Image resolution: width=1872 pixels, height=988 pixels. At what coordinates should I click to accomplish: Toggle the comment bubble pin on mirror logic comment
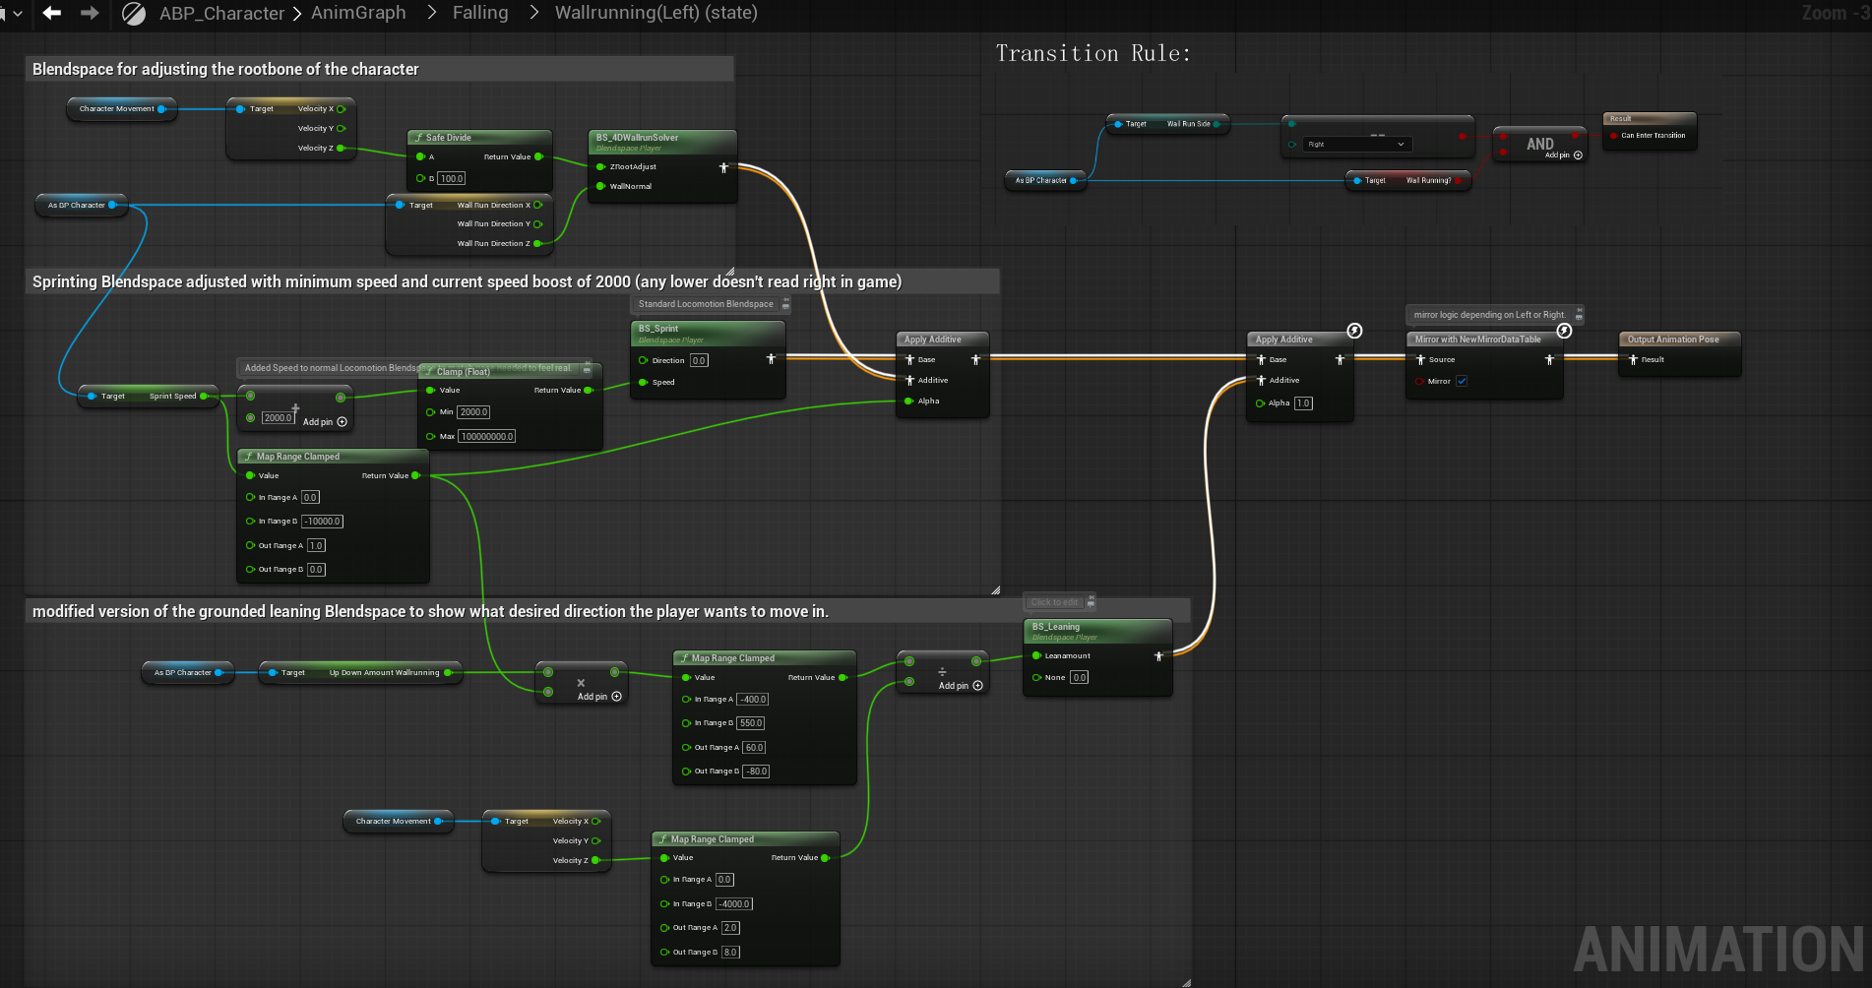tap(1579, 314)
